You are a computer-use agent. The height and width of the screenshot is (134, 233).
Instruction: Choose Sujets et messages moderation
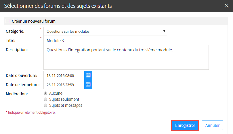point(45,105)
